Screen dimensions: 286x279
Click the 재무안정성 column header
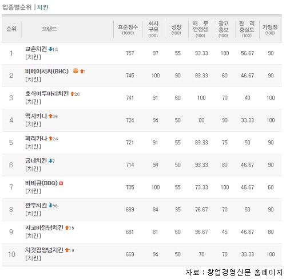pyautogui.click(x=200, y=29)
